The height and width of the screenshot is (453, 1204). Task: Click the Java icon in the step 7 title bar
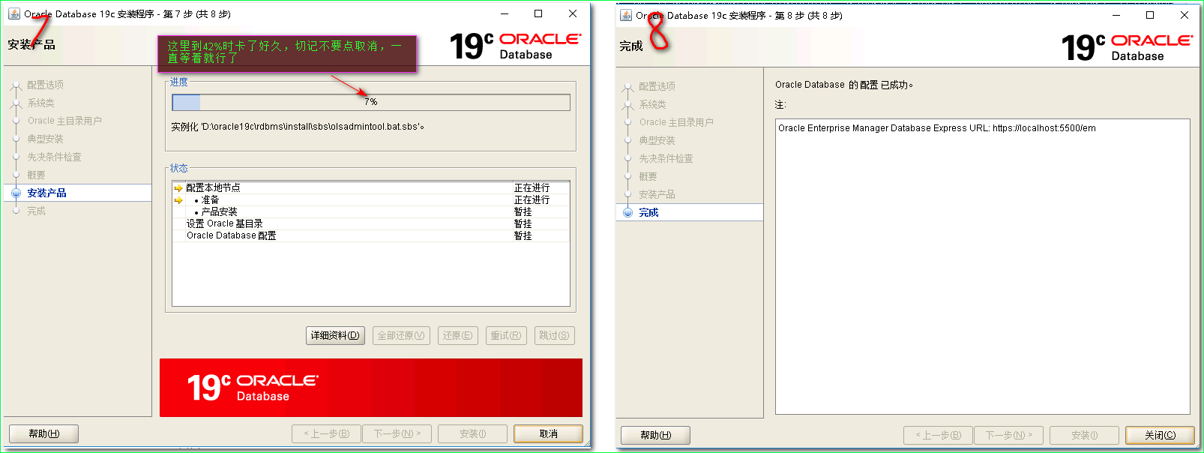pos(14,13)
